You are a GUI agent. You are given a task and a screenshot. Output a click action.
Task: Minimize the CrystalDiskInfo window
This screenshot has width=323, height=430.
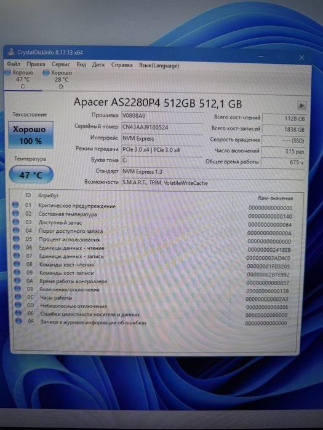click(x=261, y=57)
